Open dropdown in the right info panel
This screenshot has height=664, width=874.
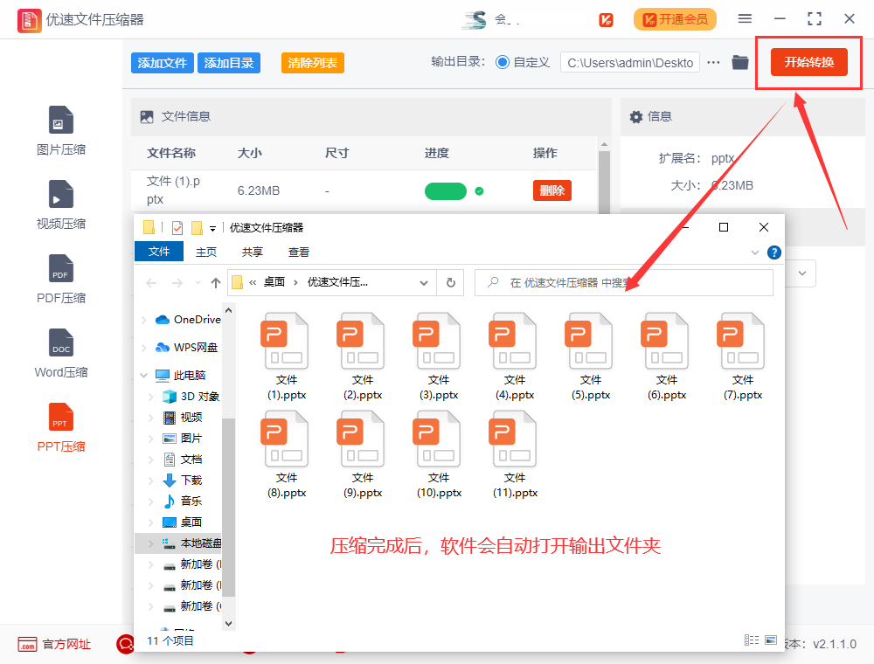[x=802, y=273]
